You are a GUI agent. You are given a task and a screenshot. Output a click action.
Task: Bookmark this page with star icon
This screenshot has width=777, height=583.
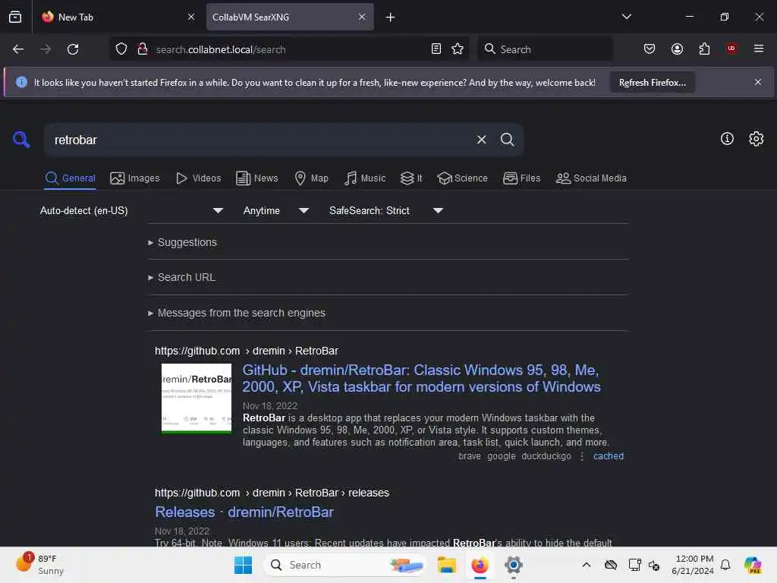coord(458,49)
